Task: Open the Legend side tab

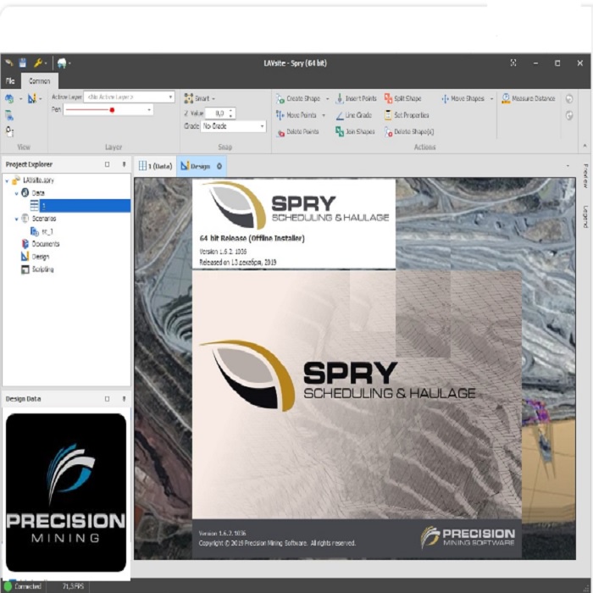Action: click(x=585, y=217)
